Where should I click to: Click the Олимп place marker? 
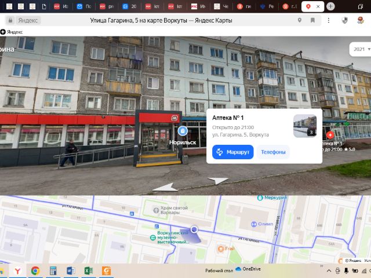click(254, 224)
